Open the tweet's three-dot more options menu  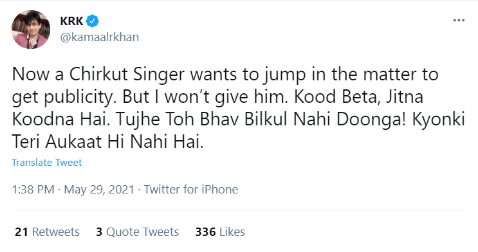[459, 21]
